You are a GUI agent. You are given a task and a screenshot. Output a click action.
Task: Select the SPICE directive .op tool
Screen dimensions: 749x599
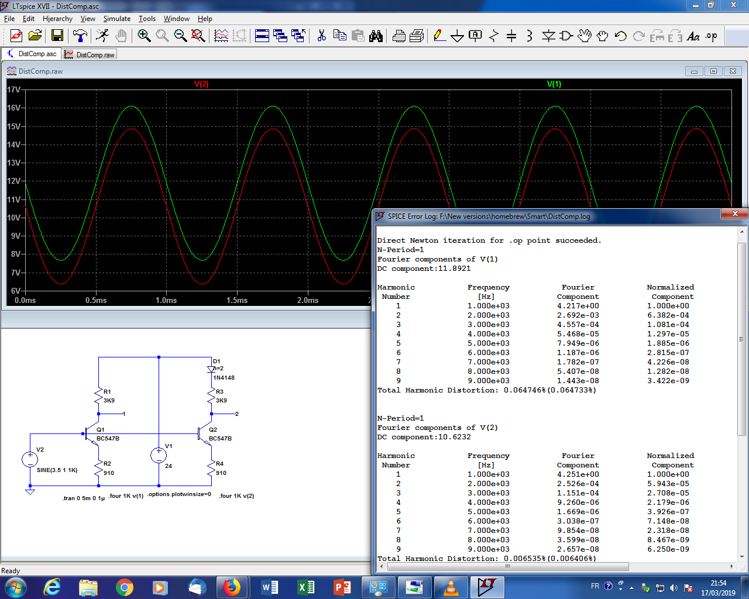pyautogui.click(x=712, y=36)
